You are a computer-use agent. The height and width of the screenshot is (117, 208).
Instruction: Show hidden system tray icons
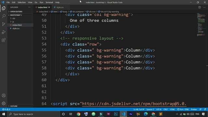(177, 114)
